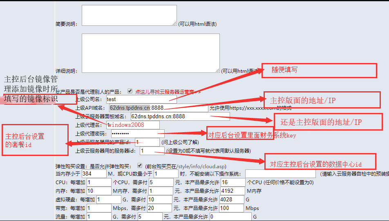Click the 弹性购买设置 label text
Image resolution: width=389 pixels, height=221 pixels.
tap(70, 166)
